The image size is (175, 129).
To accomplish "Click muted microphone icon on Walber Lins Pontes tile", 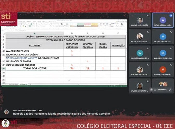I will click(x=148, y=15).
